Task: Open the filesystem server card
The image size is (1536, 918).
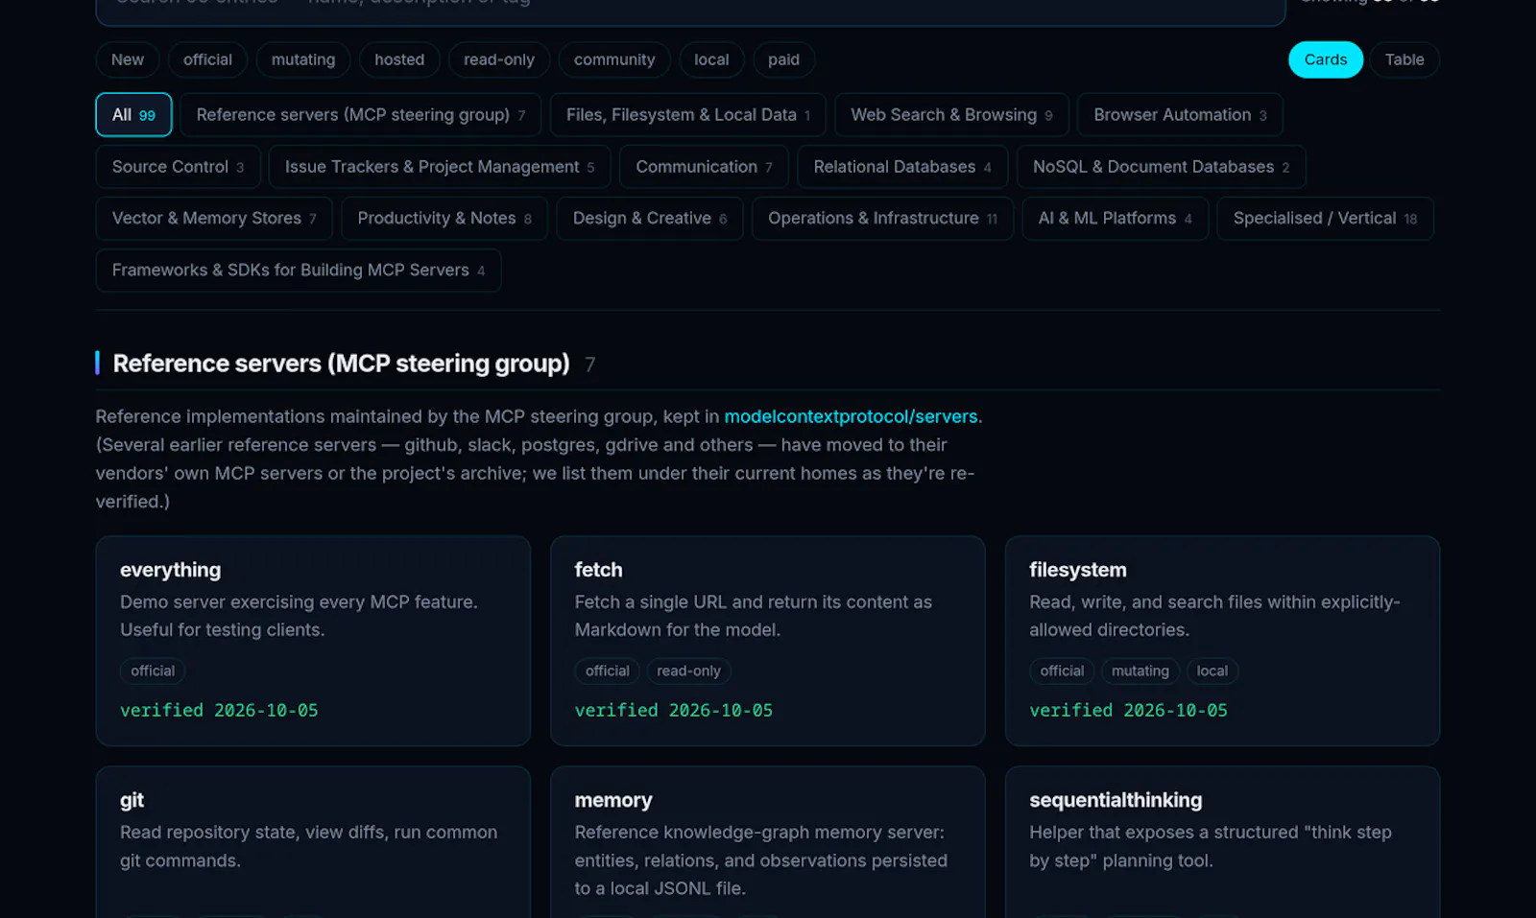Action: pyautogui.click(x=1222, y=641)
